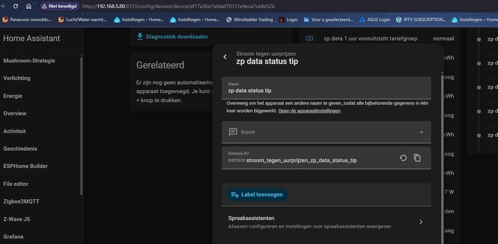The image size is (498, 244).
Task: Open the Lucht/Water warmt... bookmark
Action: [x=82, y=19]
